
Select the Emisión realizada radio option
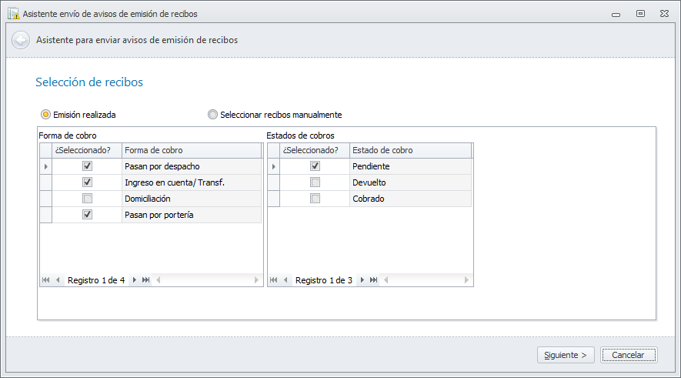pyautogui.click(x=45, y=115)
